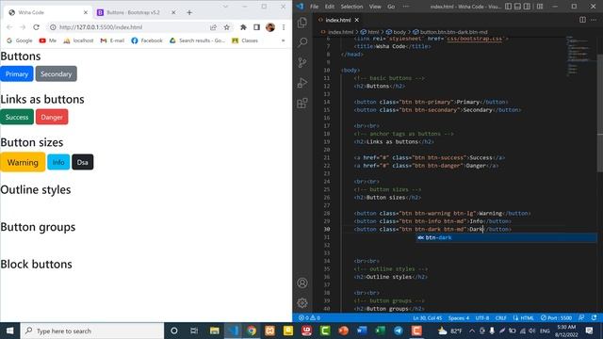Change end of line sequence CRLF
Viewport: 603px width, 339px height.
point(500,318)
